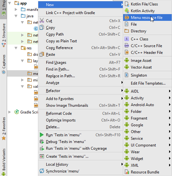Open Edit File Templates dialog

[x=147, y=83]
